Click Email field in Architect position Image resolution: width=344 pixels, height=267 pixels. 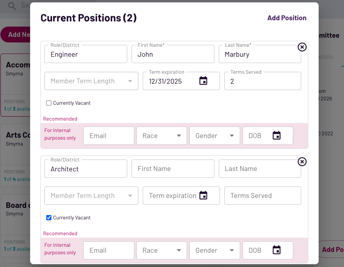pyautogui.click(x=109, y=250)
